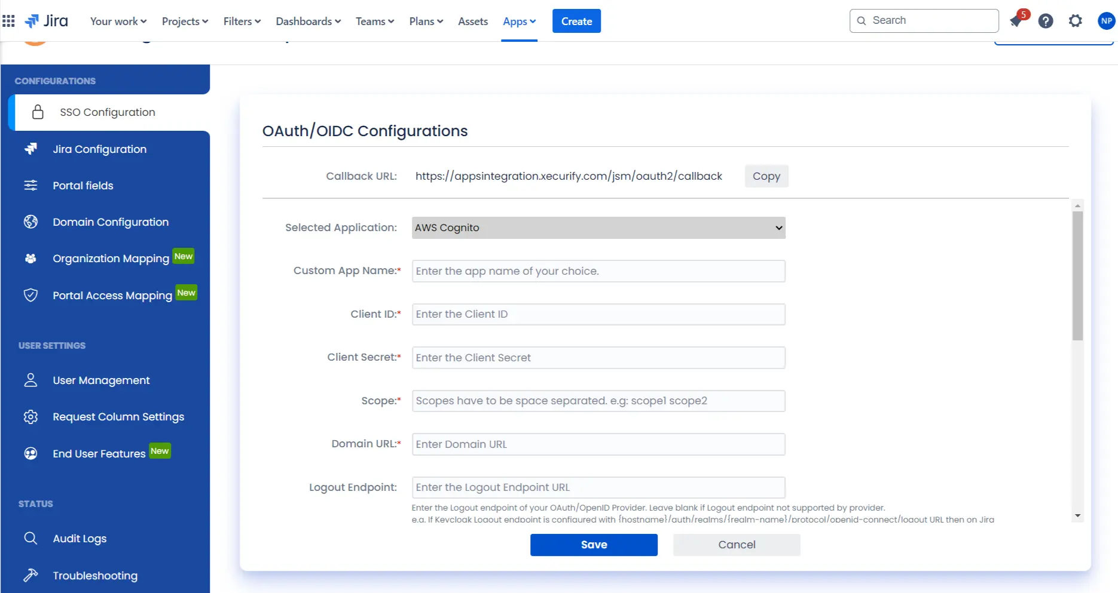Screen dimensions: 1118x593
Task: Click the User Management person icon
Action: (30, 380)
